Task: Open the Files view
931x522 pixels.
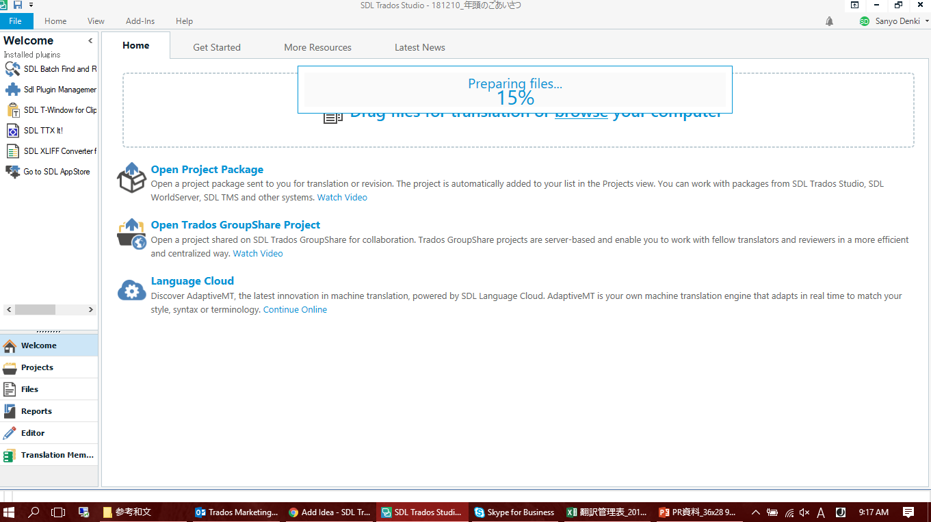Action: pyautogui.click(x=49, y=389)
